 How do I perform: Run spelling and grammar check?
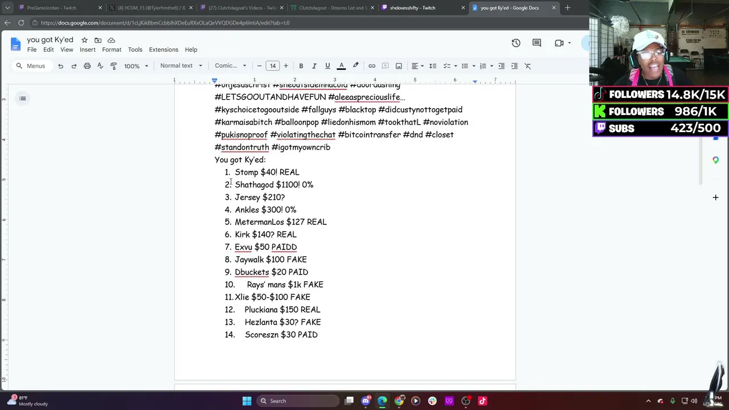tap(100, 66)
